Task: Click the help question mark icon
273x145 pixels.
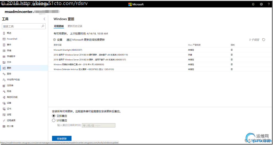Action: (269, 4)
